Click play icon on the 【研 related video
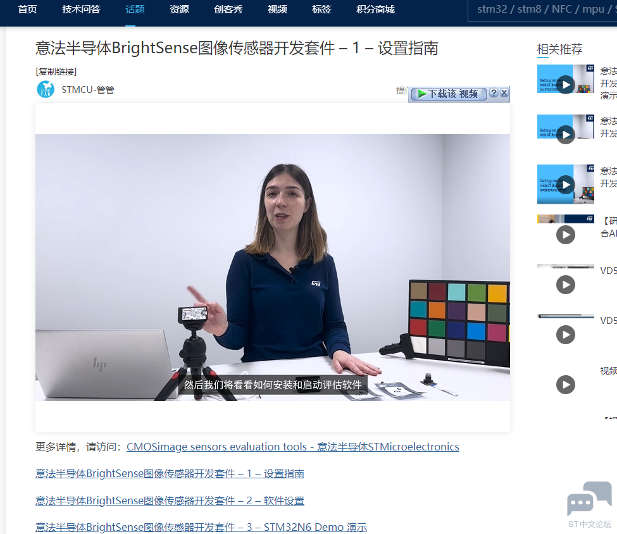Image resolution: width=617 pixels, height=534 pixels. tap(566, 235)
